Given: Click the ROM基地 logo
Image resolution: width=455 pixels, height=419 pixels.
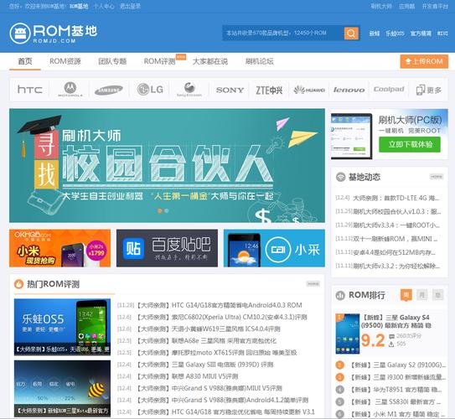Looking at the screenshot, I should (54, 33).
